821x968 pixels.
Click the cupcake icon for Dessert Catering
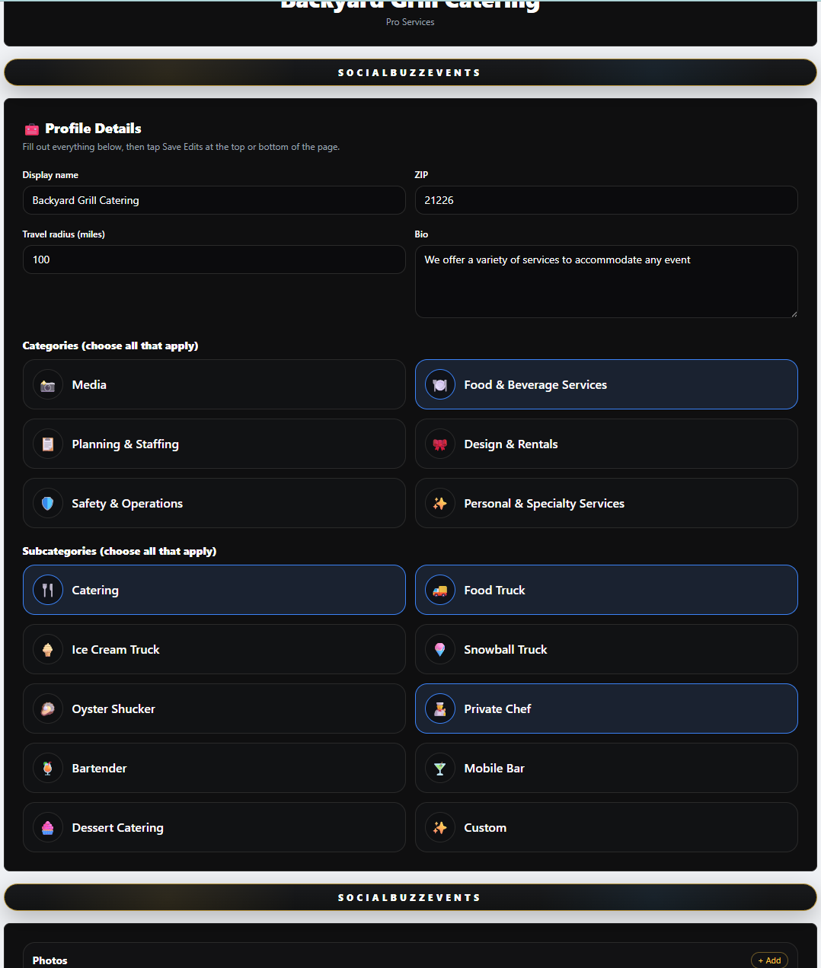(48, 828)
